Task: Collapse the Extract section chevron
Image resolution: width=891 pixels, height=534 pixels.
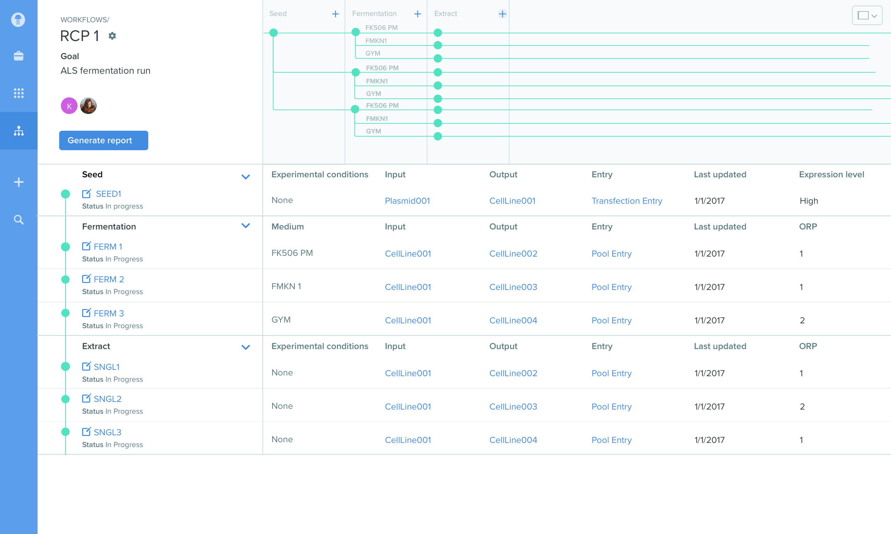Action: click(x=246, y=347)
